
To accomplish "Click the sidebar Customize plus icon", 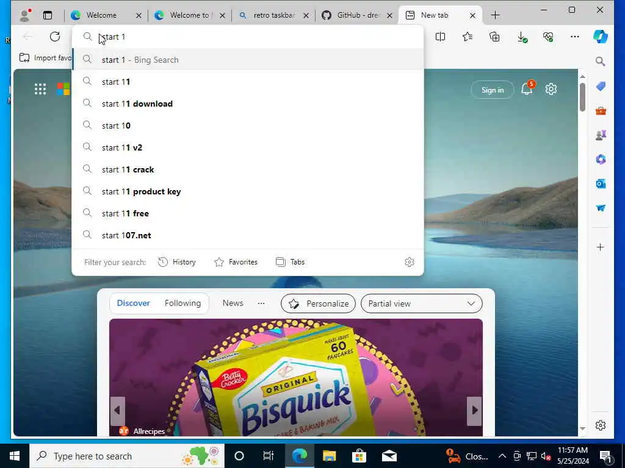I will (601, 247).
